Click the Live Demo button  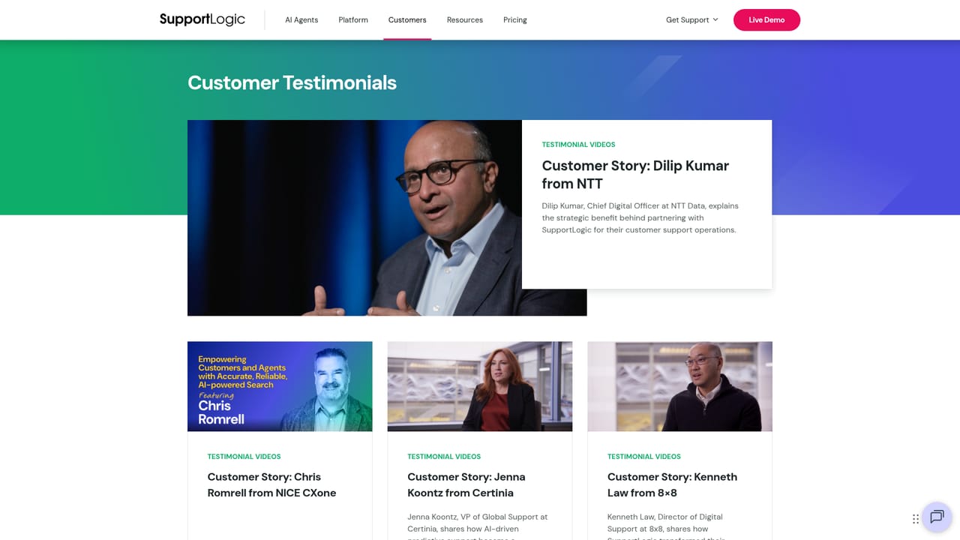coord(766,20)
